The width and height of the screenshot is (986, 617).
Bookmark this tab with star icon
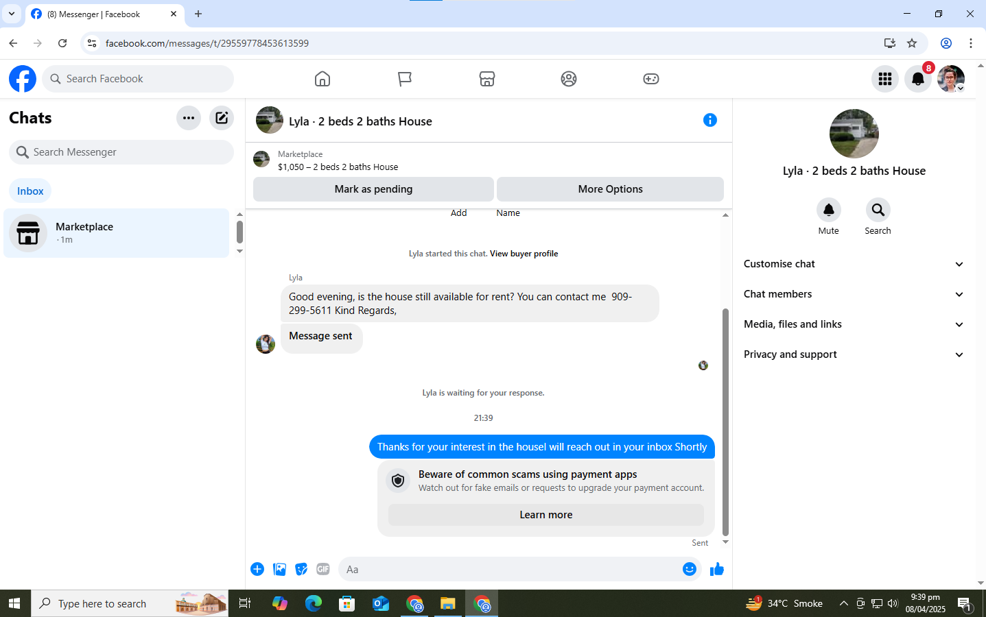[x=912, y=43]
